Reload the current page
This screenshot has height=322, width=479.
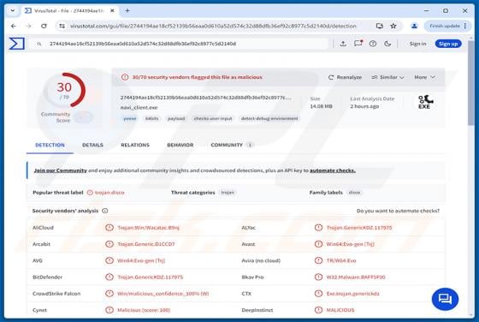pyautogui.click(x=44, y=27)
